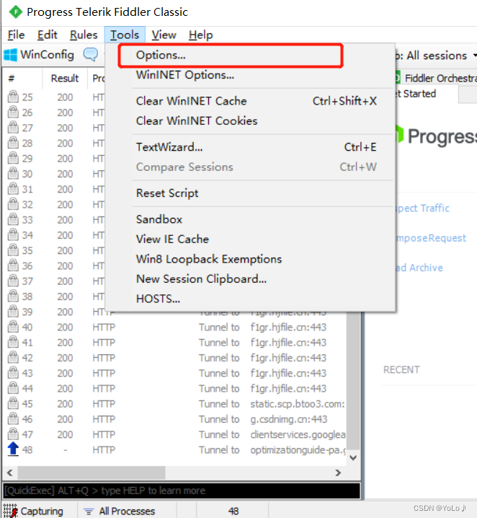Open the Rules menu
The width and height of the screenshot is (477, 518).
pos(84,35)
